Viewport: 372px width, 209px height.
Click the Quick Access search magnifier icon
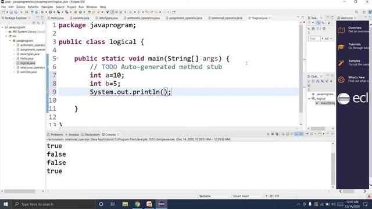pos(356,12)
